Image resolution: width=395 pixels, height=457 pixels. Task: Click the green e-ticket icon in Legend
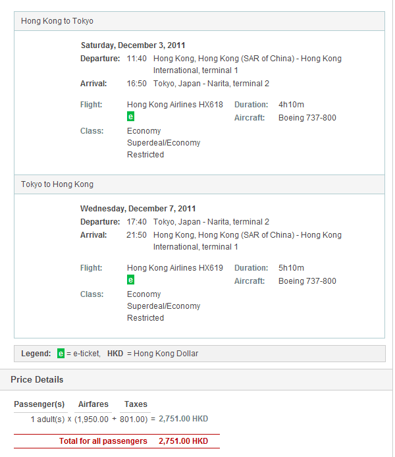[x=61, y=354]
